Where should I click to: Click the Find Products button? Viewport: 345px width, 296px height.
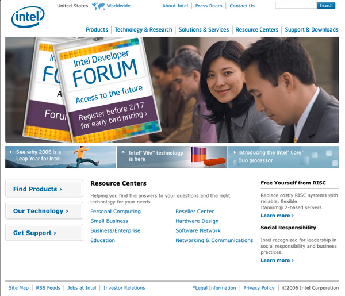tap(44, 189)
